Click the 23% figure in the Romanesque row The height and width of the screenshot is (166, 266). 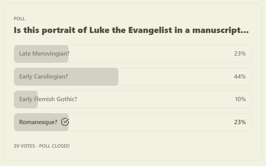pos(240,122)
